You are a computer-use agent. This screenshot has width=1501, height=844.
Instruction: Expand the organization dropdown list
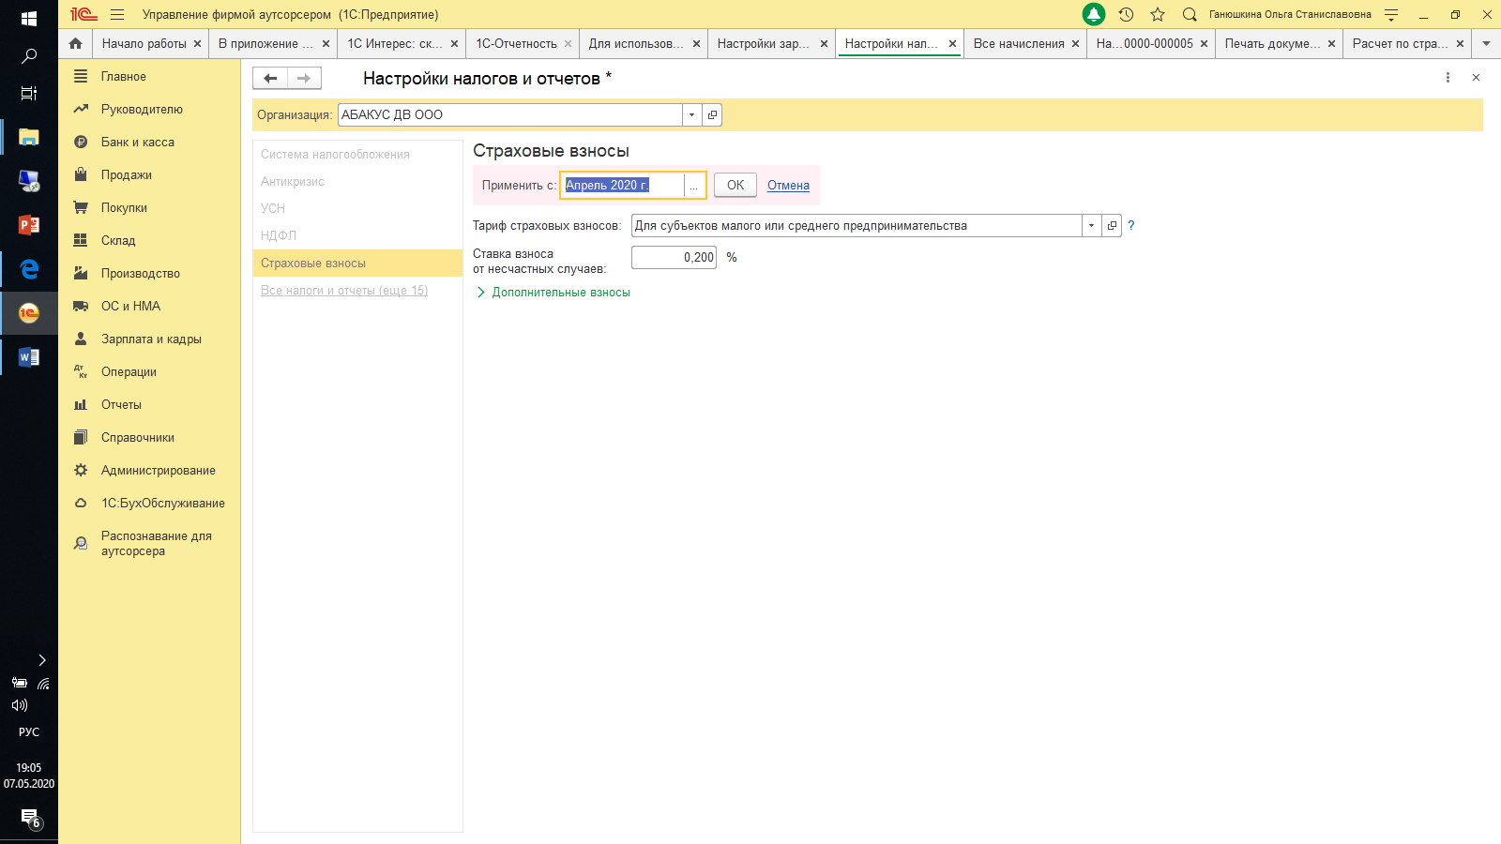[x=691, y=114]
